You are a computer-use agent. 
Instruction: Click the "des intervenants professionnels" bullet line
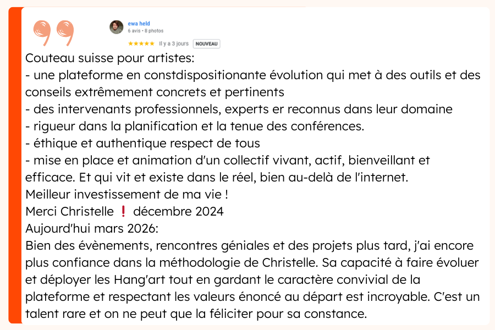(239, 109)
